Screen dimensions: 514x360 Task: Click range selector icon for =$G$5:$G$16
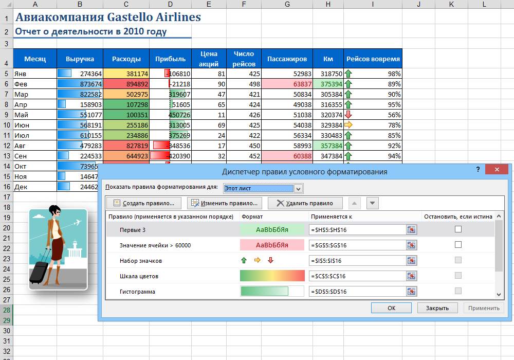[411, 245]
